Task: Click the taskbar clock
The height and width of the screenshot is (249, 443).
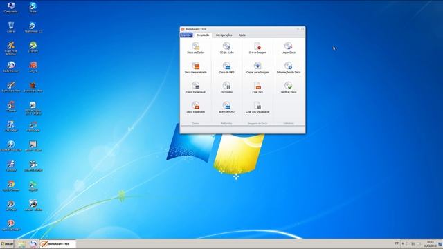Action: pos(430,244)
